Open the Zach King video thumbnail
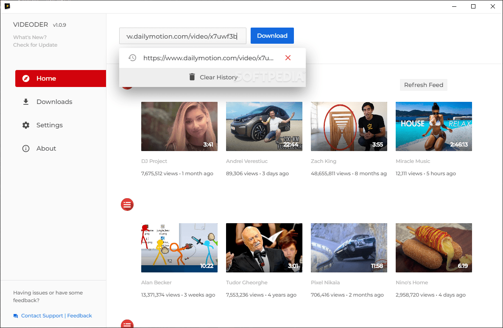 [349, 126]
